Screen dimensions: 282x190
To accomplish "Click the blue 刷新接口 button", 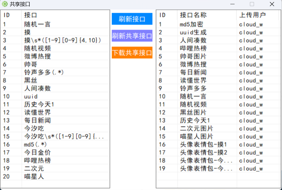I will [x=132, y=19].
